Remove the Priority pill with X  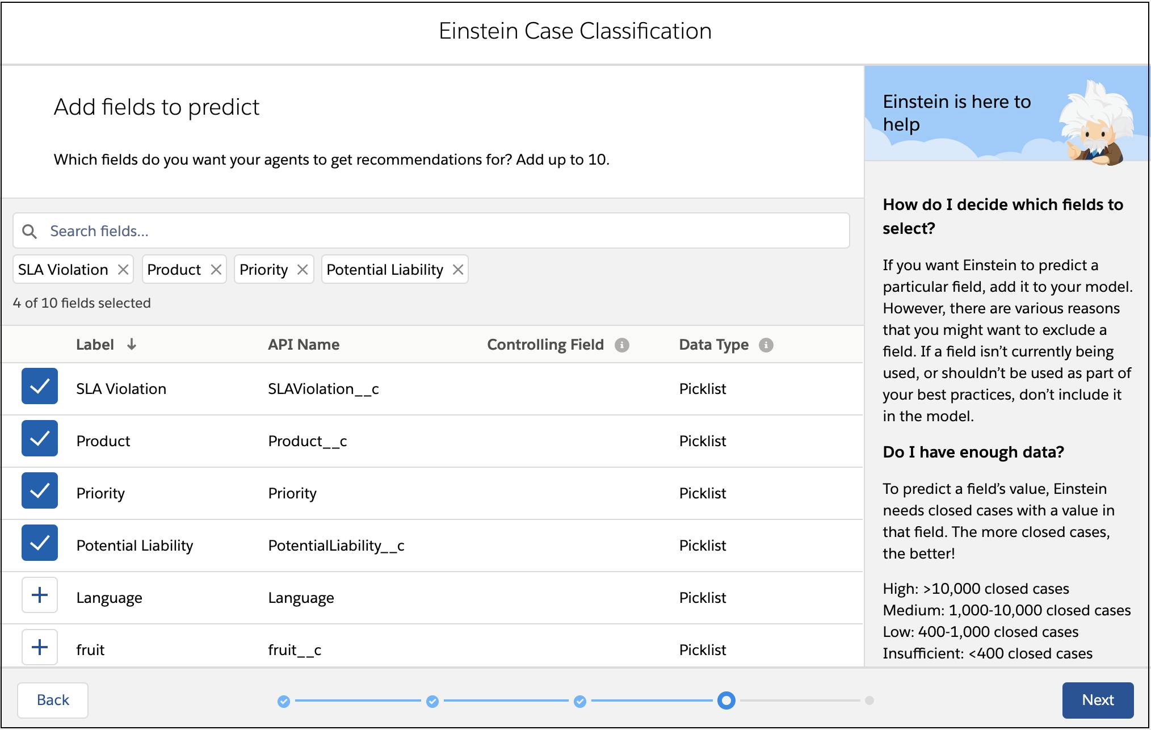[303, 270]
